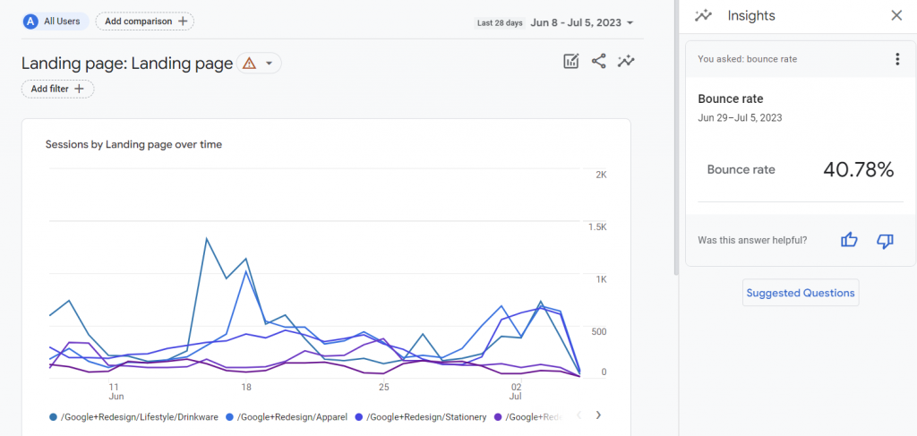The width and height of the screenshot is (917, 436).
Task: Open the date range dropdown Jun 8 - Jul 5
Action: (582, 22)
